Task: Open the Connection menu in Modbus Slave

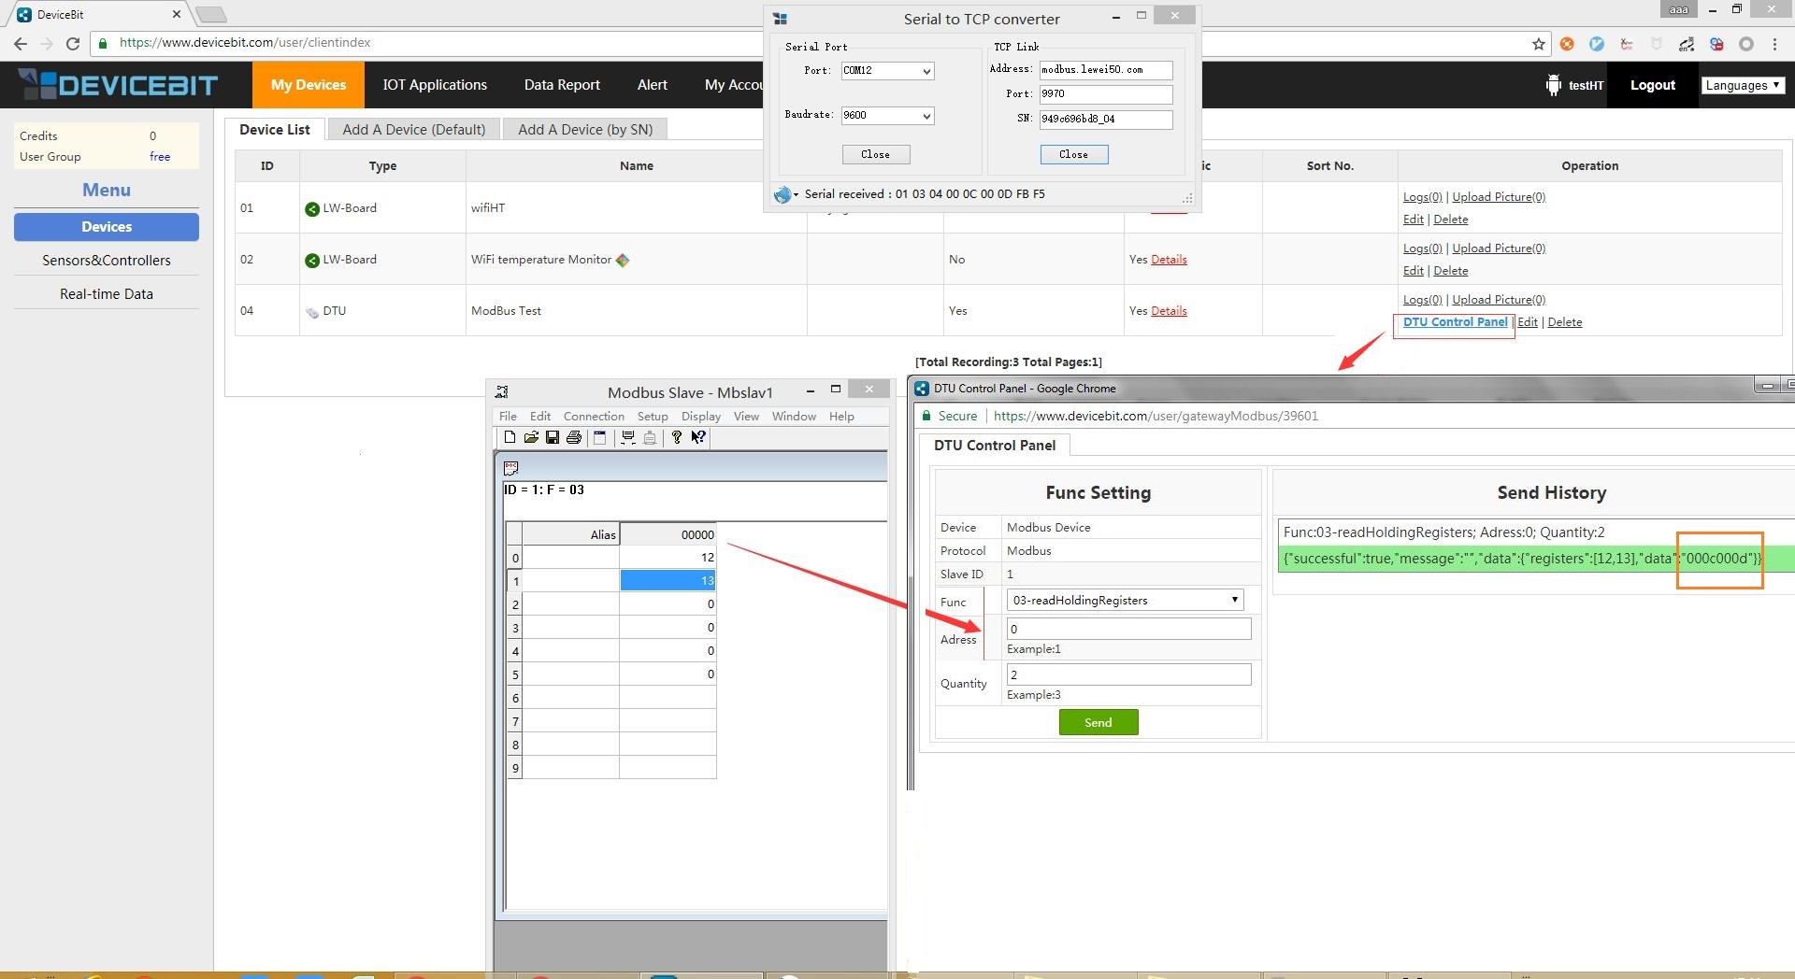Action: (594, 416)
